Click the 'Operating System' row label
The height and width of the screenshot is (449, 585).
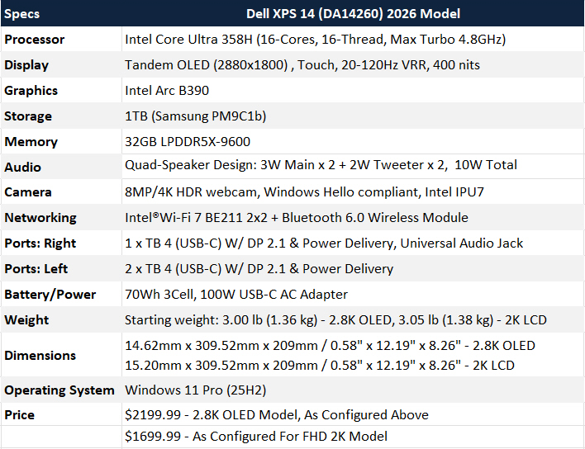(59, 390)
